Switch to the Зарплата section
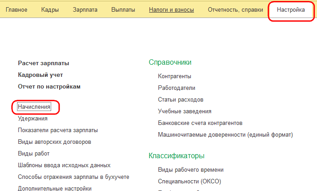Screen dimensions: 317x191 point(85,10)
